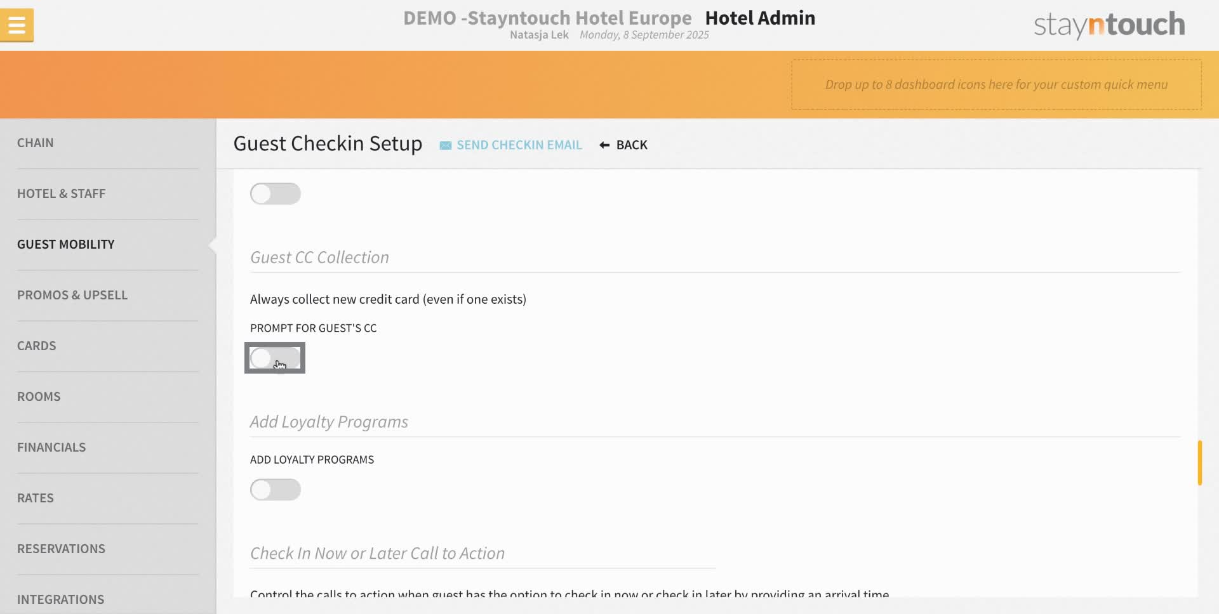
Task: Select the Integrations sidebar item
Action: coord(61,599)
